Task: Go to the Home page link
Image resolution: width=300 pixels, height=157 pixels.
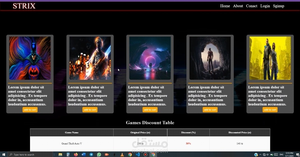Action: coord(225,6)
